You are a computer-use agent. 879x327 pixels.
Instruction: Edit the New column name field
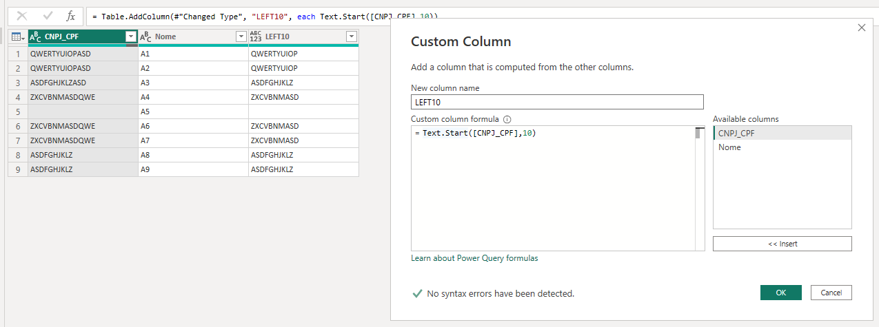pyautogui.click(x=557, y=102)
